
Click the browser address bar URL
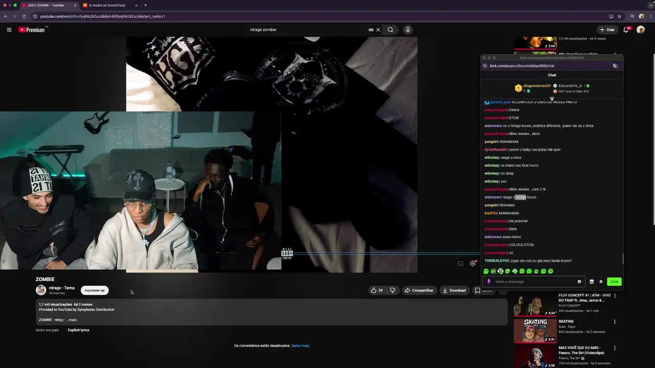pos(102,16)
